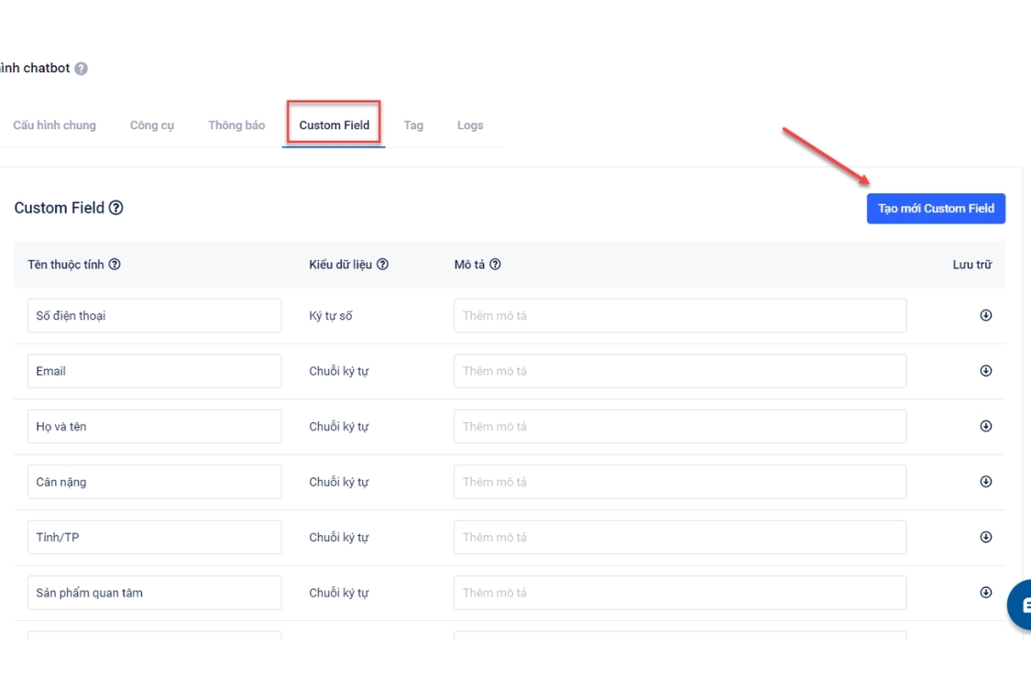The width and height of the screenshot is (1031, 687).
Task: Click Chuỗi ký tự in Tỉnh/TP row
Action: pyautogui.click(x=338, y=537)
